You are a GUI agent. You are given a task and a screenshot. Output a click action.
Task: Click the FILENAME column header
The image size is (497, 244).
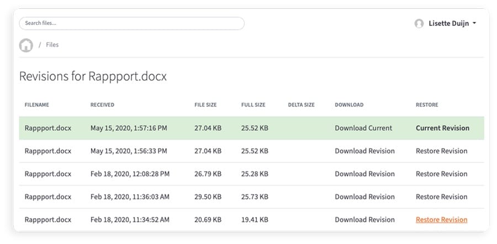click(37, 105)
